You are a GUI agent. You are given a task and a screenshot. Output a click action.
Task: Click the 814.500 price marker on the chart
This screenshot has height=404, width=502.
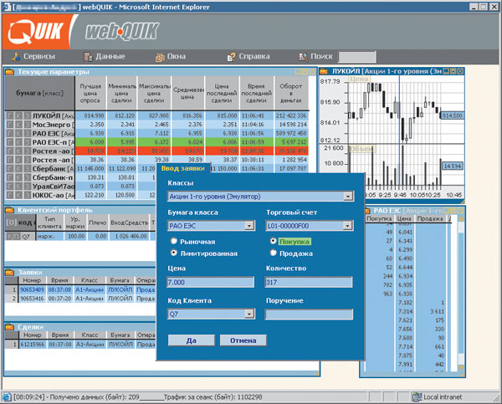click(x=453, y=115)
